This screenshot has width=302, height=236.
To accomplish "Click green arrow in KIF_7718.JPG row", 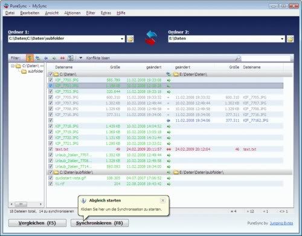I will [x=169, y=126].
